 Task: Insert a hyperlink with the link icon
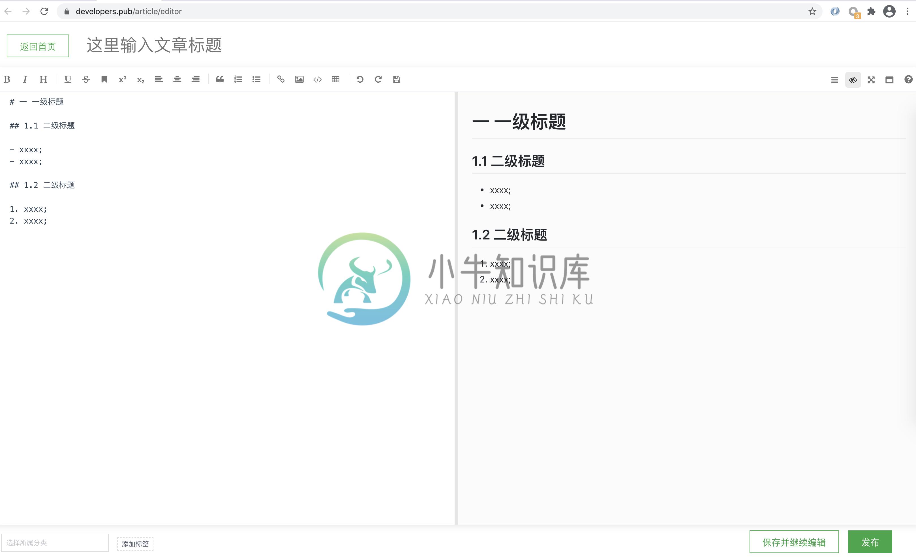[281, 79]
